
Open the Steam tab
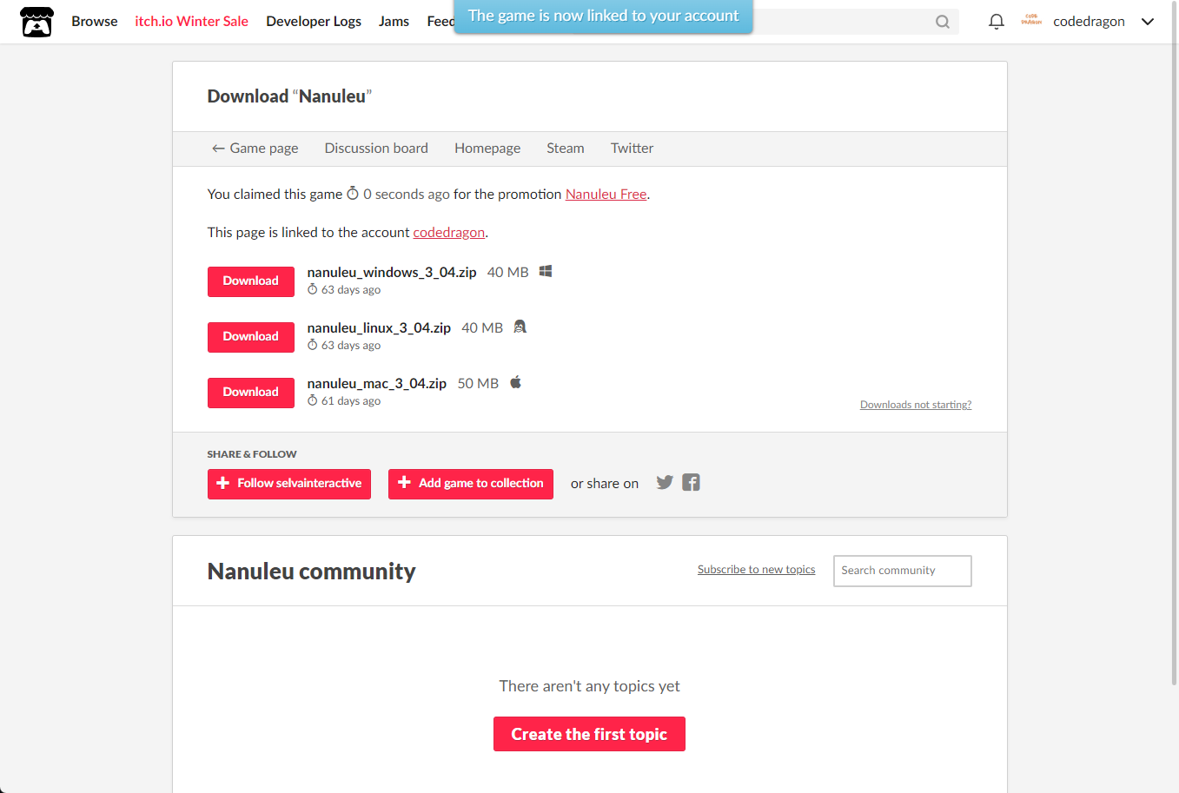tap(566, 149)
